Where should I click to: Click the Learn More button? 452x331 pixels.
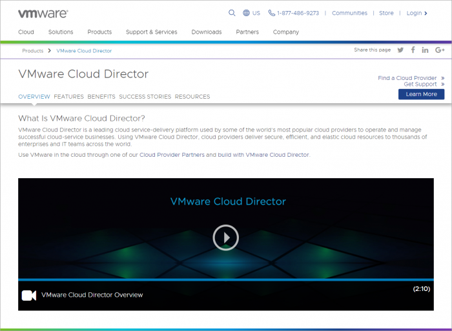tap(421, 94)
